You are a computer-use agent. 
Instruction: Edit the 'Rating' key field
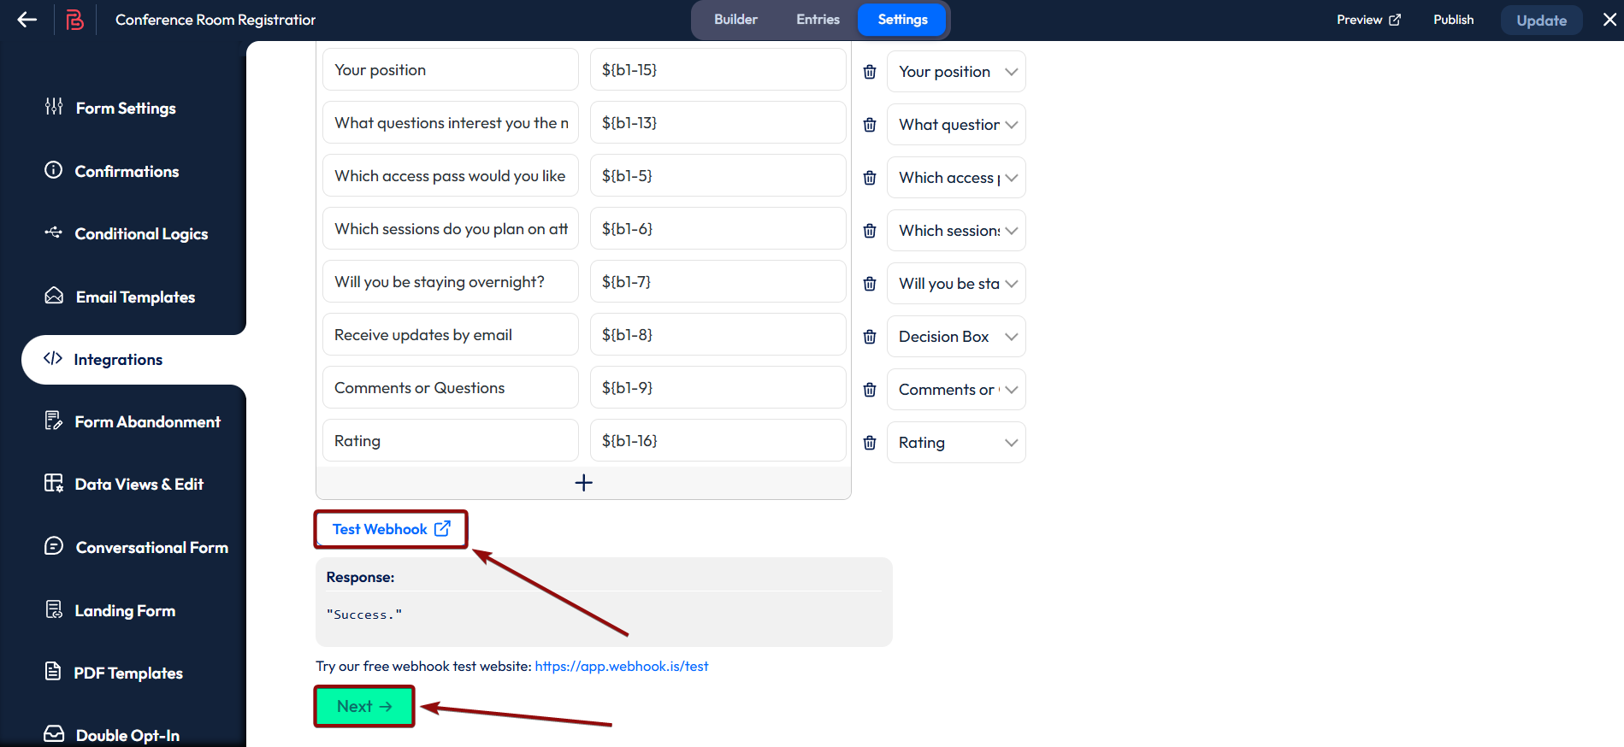coord(451,441)
